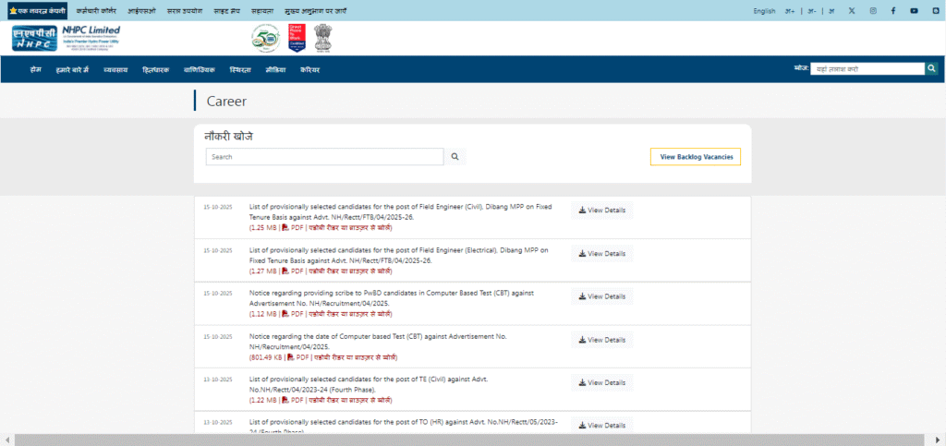Increase font size with अ+ control

point(790,11)
